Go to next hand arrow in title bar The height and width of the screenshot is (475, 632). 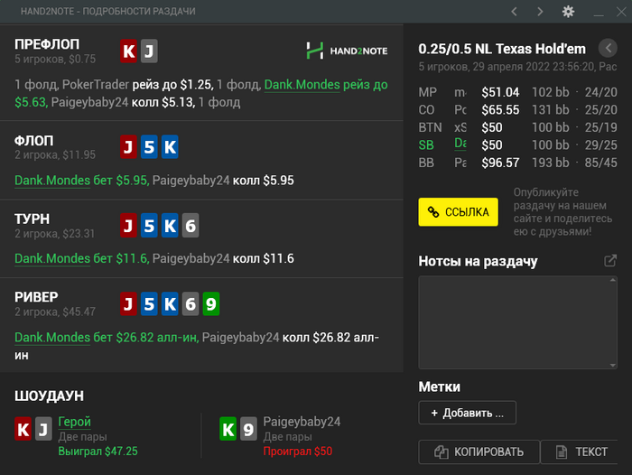[540, 12]
